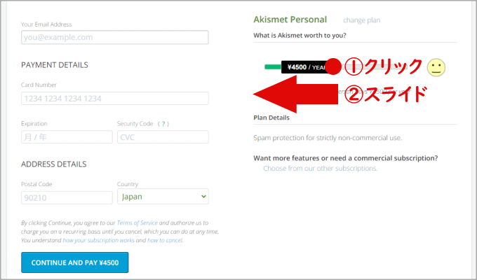This screenshot has height=280, width=477.
Task: Click the Akismet Personal plan title
Action: pyautogui.click(x=290, y=20)
